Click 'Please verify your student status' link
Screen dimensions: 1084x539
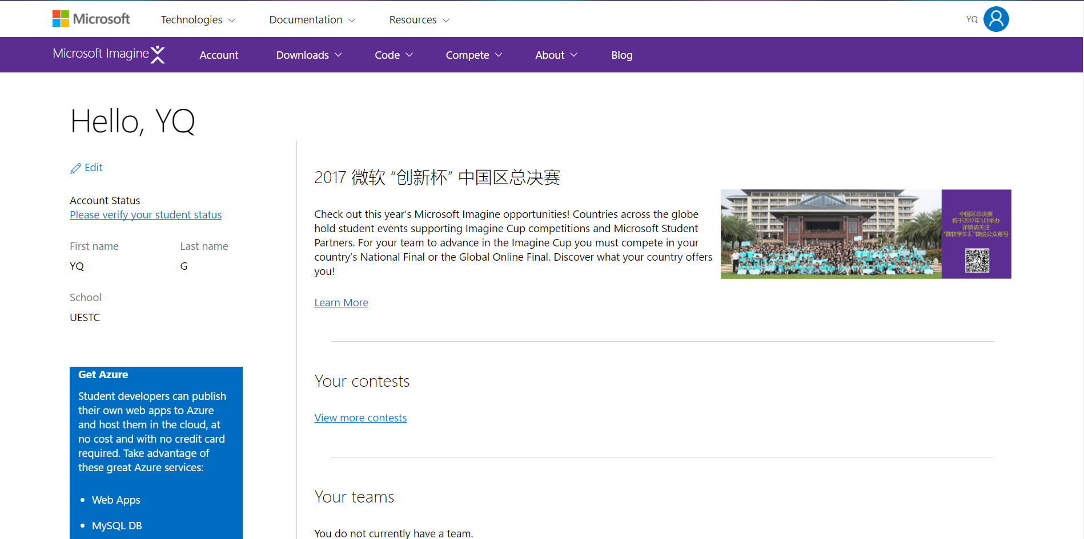coord(146,215)
